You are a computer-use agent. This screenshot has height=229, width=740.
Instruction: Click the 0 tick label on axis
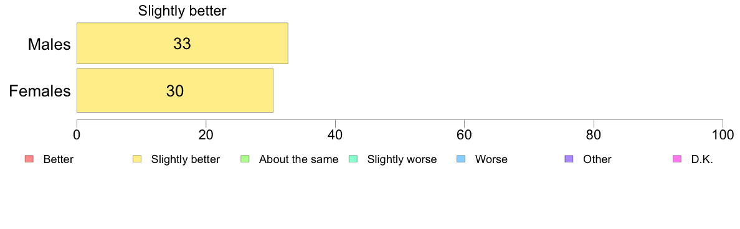tap(77, 134)
